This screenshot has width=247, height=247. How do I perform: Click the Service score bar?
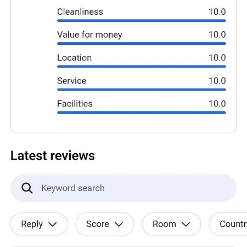point(142,89)
